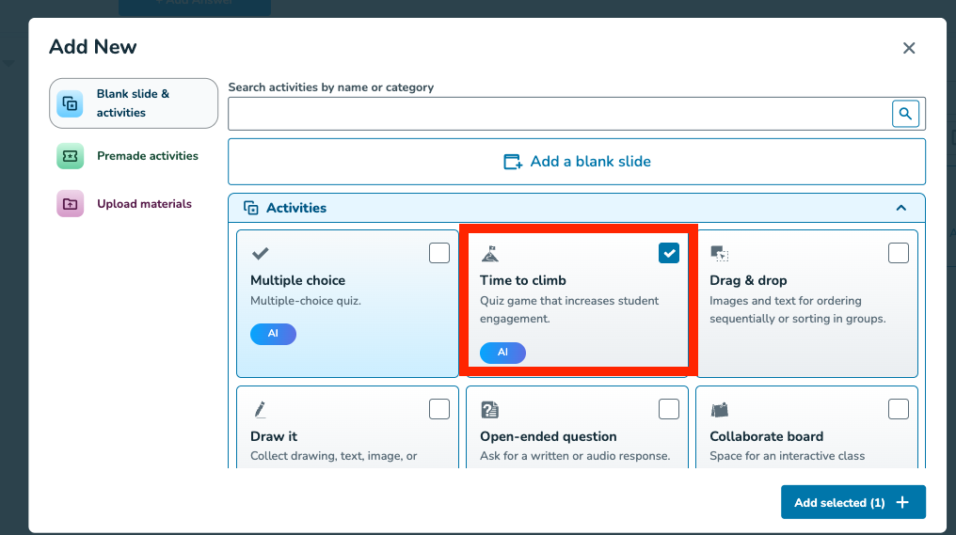Click the Activities section header icon
Screen dimensions: 956x535
pos(250,208)
